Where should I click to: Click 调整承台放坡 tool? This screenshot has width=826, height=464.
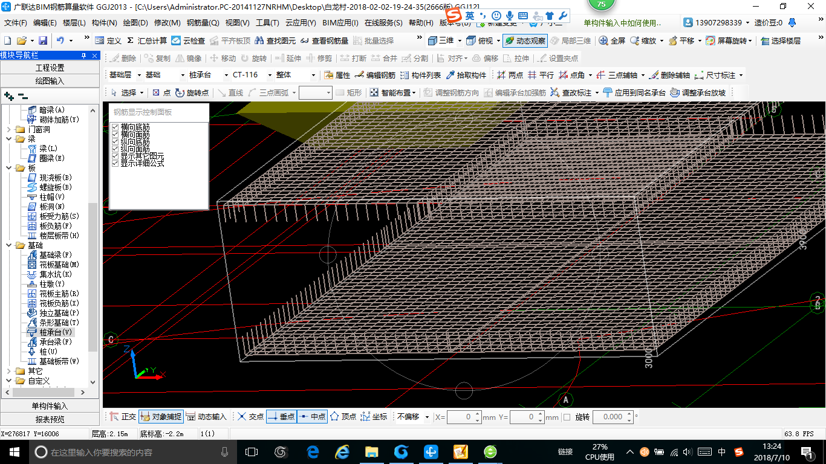[x=698, y=92]
